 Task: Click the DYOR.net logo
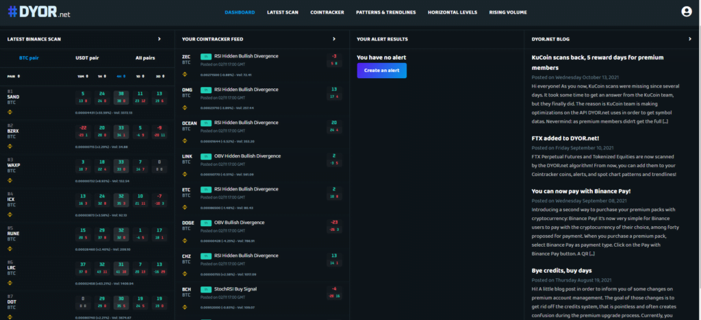(x=39, y=12)
